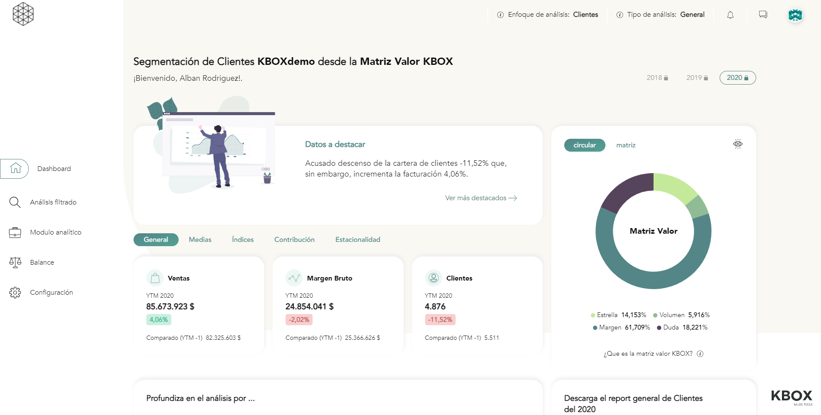Click the KBOX Sales Tools logo
The image size is (821, 415).
click(792, 397)
